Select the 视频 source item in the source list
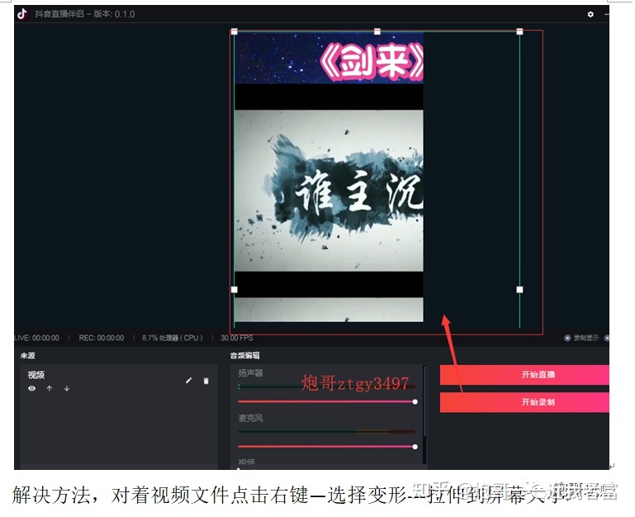This screenshot has height=517, width=635. pyautogui.click(x=119, y=381)
